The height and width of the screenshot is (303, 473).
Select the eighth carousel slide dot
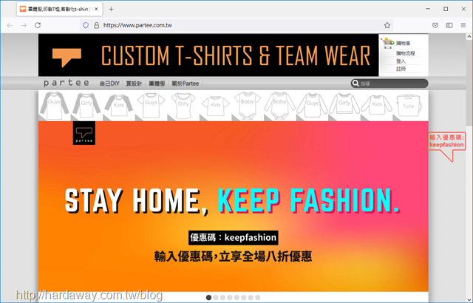[258, 298]
